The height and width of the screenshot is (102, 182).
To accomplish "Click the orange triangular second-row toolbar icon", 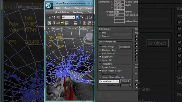I will 54,23.
